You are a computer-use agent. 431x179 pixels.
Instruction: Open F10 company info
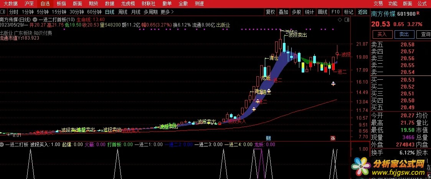pos(335,12)
